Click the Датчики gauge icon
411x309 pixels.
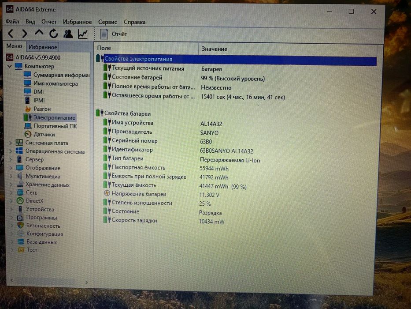[28, 134]
